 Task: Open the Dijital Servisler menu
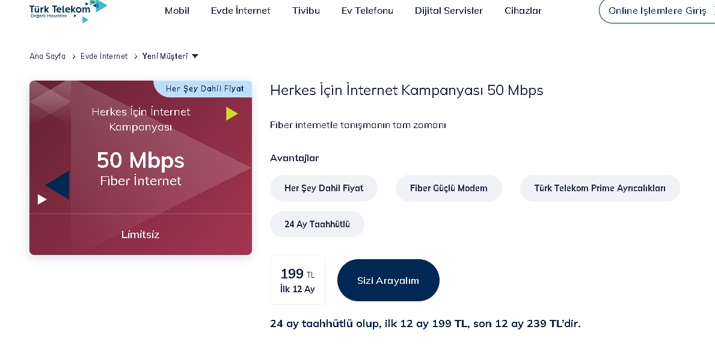(449, 11)
